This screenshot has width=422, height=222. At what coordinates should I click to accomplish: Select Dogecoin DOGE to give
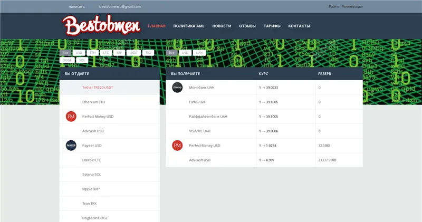coord(110,217)
